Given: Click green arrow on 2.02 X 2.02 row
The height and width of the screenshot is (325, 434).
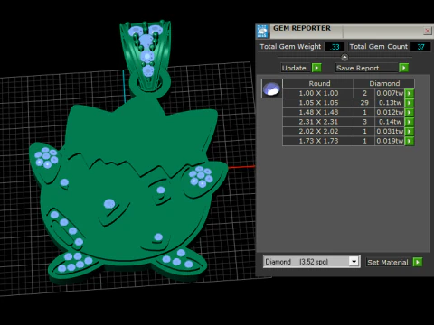Looking at the screenshot, I should tap(410, 132).
